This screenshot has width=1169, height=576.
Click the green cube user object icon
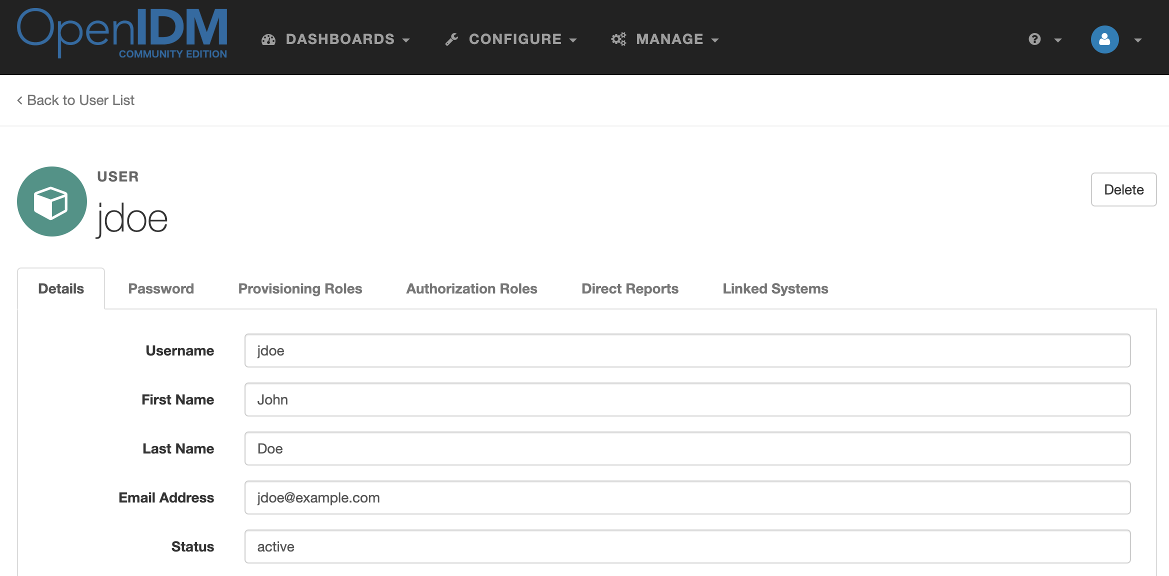(51, 201)
